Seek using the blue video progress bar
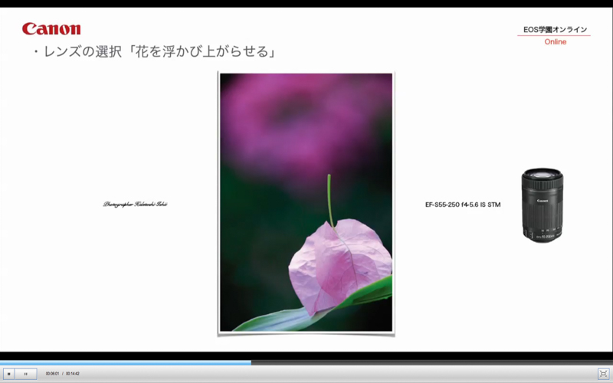Image resolution: width=613 pixels, height=383 pixels. [x=306, y=362]
